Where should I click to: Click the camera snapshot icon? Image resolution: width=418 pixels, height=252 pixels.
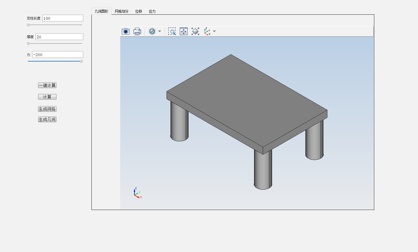point(126,31)
